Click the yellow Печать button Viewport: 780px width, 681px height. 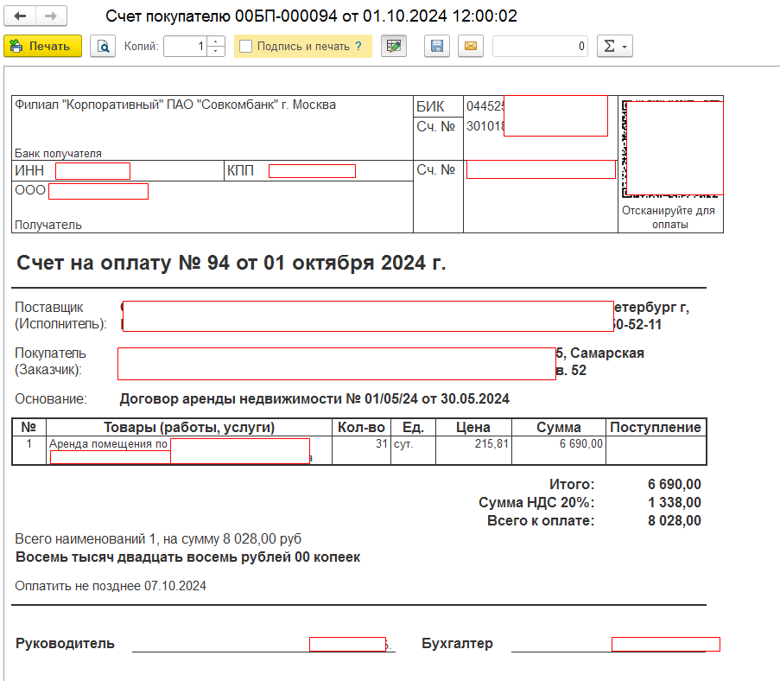(43, 47)
